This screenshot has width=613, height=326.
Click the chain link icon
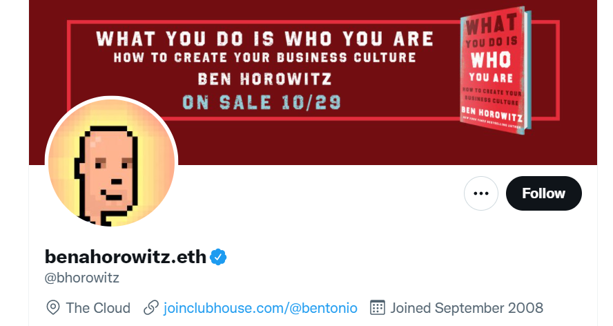point(151,307)
